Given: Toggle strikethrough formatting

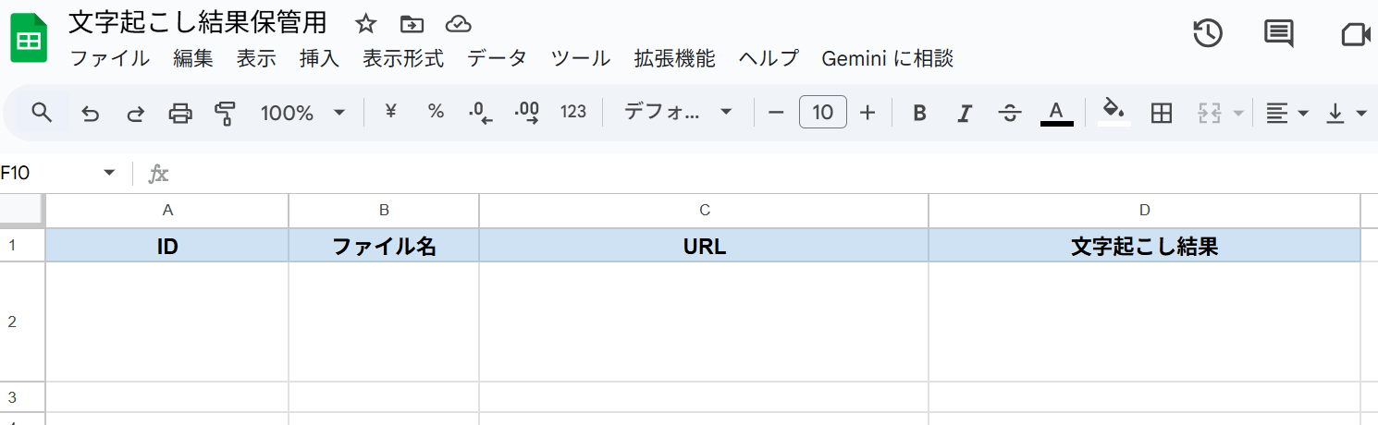Looking at the screenshot, I should (1010, 113).
